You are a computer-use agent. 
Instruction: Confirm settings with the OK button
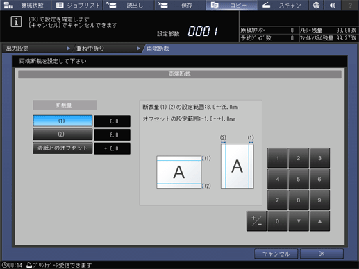pyautogui.click(x=322, y=254)
